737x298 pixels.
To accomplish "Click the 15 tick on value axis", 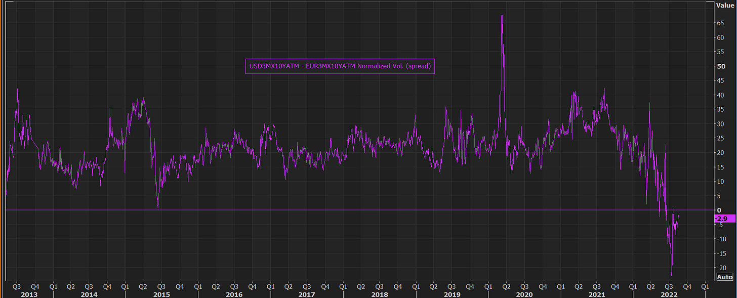I will (719, 167).
